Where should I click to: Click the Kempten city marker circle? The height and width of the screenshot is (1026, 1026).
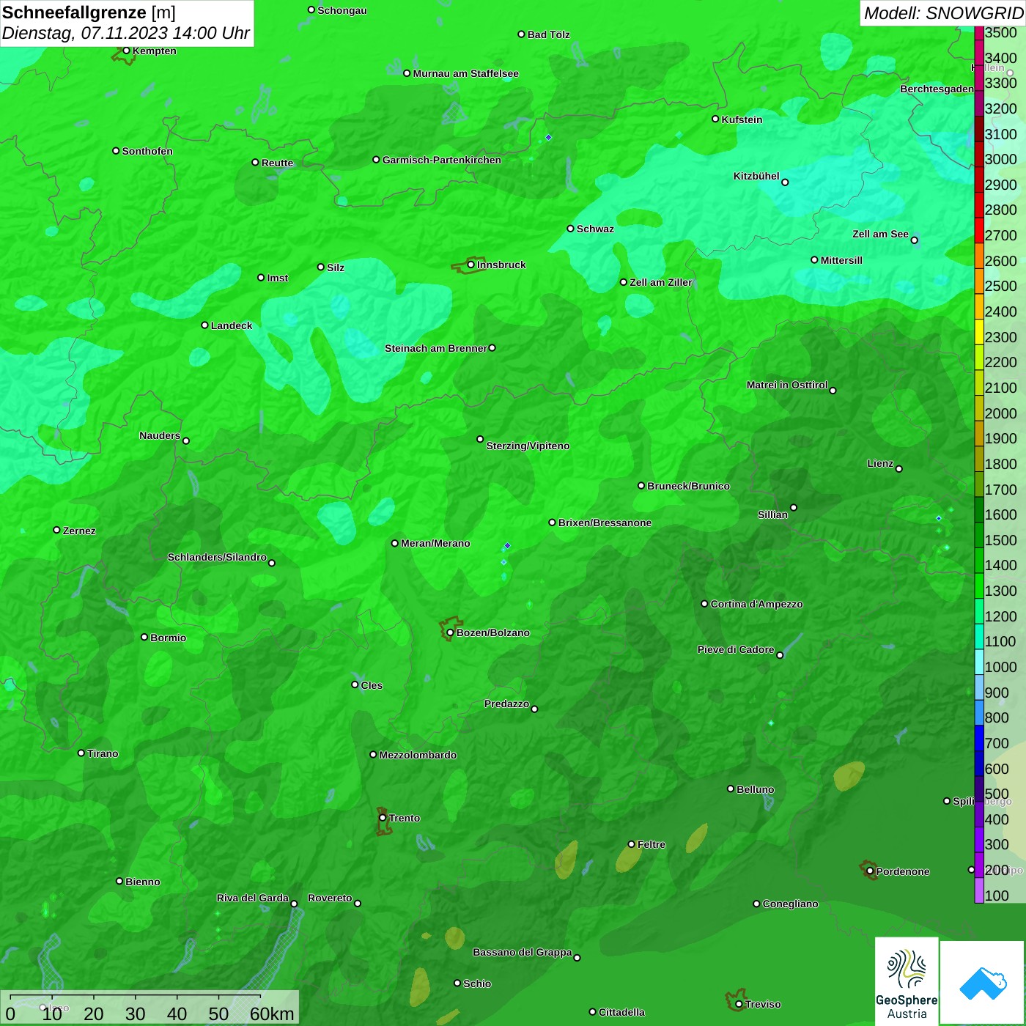click(126, 51)
